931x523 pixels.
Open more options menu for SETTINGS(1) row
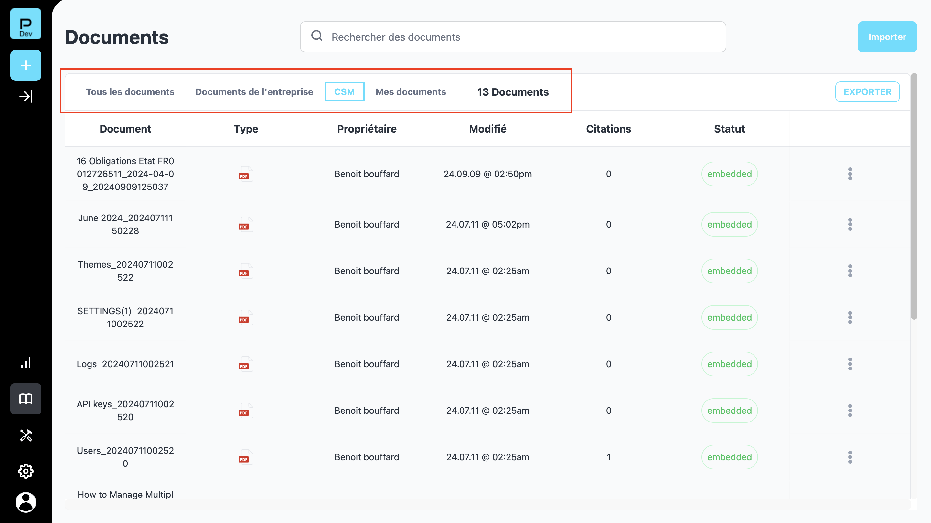tap(850, 317)
